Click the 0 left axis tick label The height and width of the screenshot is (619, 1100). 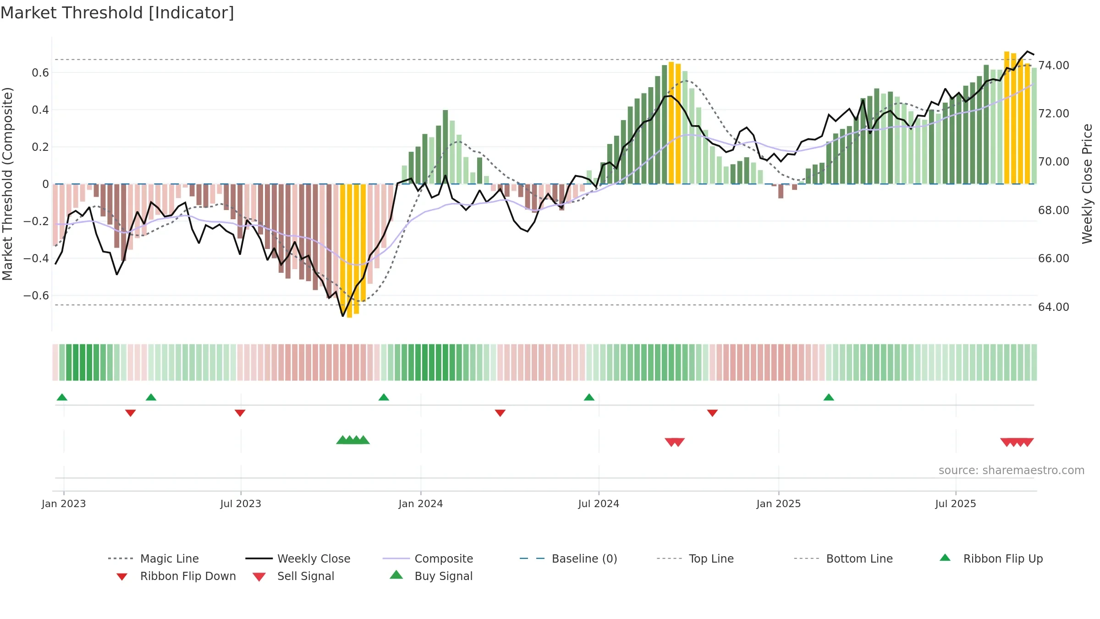45,184
